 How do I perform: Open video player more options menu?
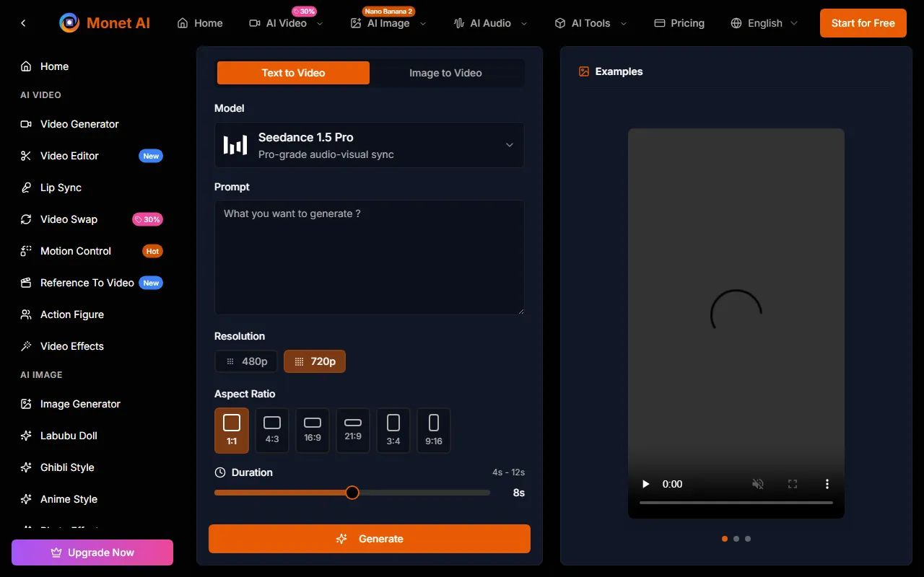pyautogui.click(x=827, y=484)
